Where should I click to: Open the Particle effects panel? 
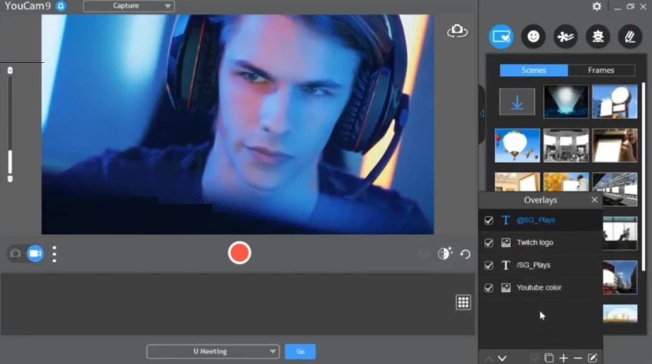(x=565, y=37)
